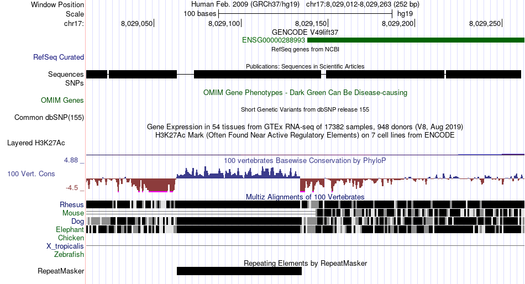525x284 pixels.
Task: Click the Common dbSNP(155) track label
Action: pos(49,118)
